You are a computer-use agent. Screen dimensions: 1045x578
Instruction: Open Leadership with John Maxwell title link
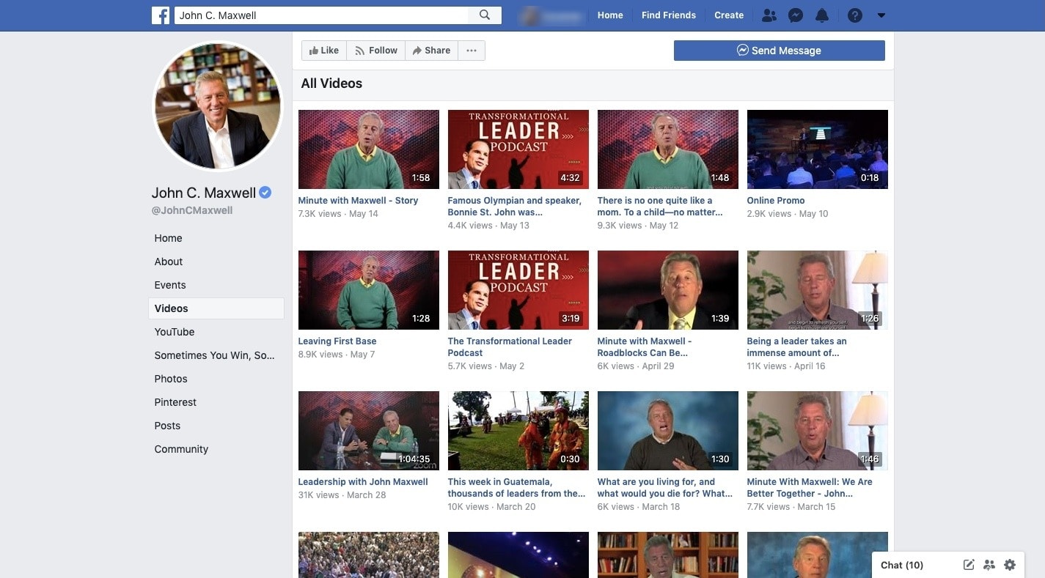363,482
